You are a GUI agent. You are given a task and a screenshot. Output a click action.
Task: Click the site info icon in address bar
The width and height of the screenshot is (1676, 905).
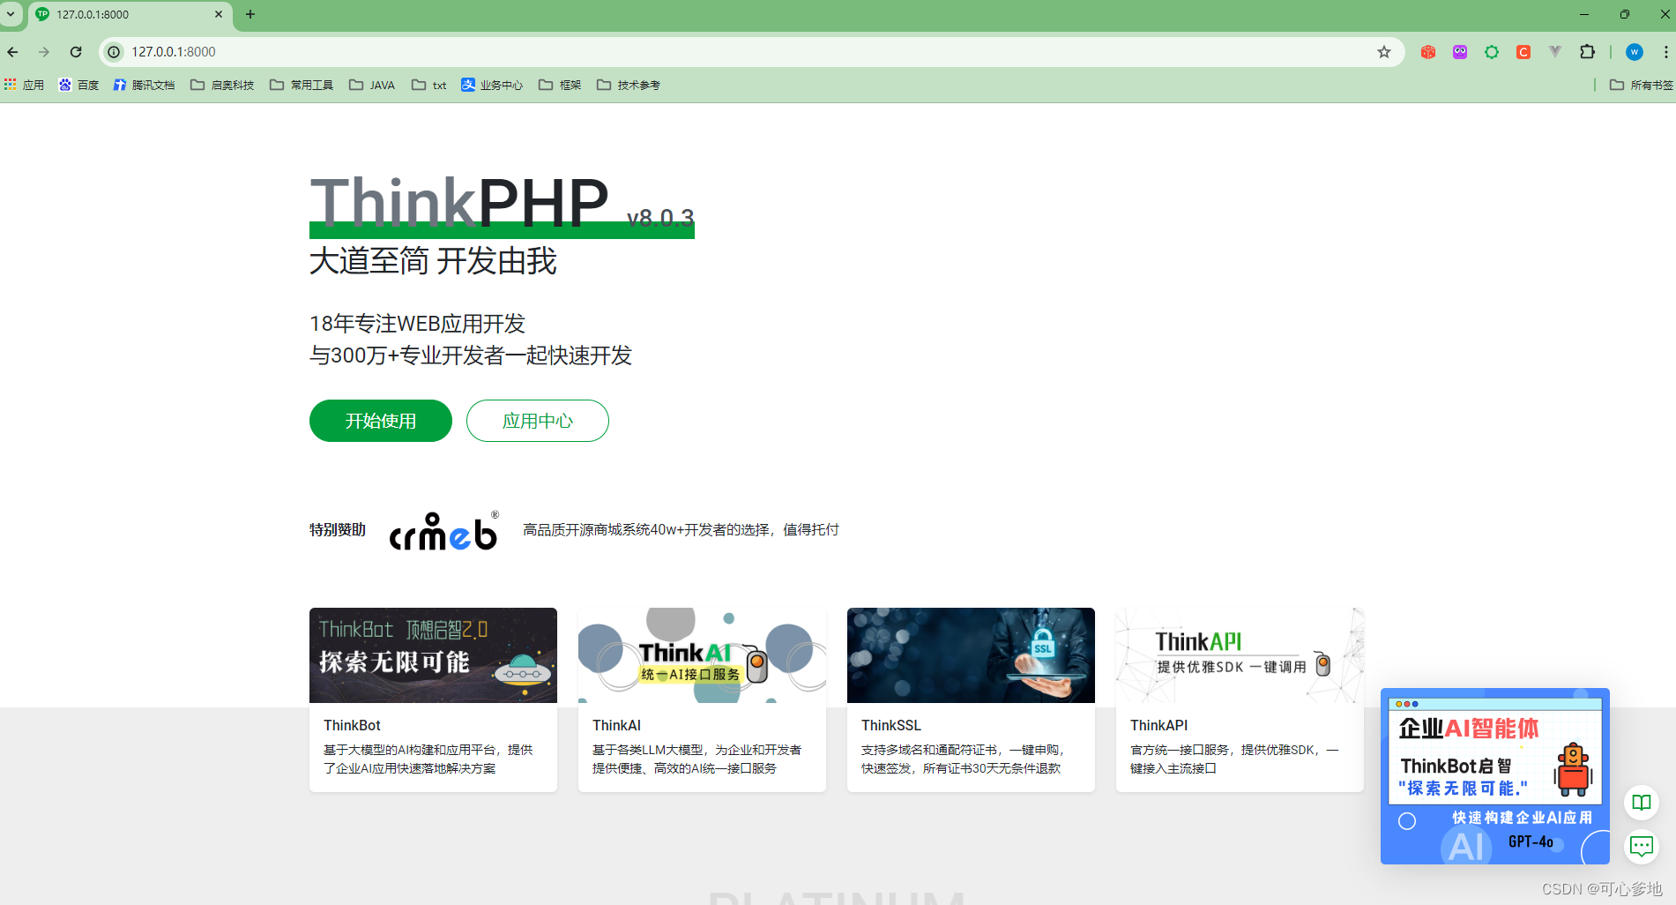(114, 52)
